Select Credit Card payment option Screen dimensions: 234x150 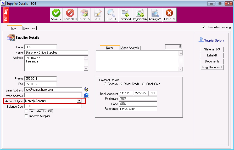click(x=143, y=84)
